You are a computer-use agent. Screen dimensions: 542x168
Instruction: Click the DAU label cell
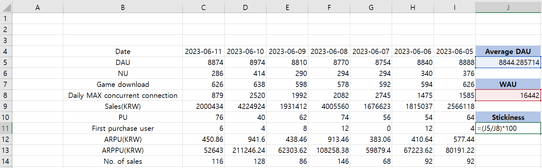(123, 62)
